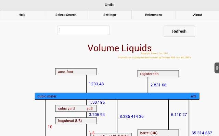This screenshot has height=136, width=219.
Task: Open the About tab
Action: tap(197, 15)
